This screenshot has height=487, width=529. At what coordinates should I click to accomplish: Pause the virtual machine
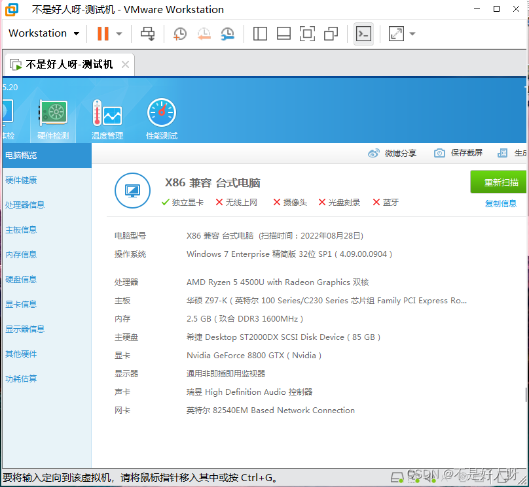[103, 34]
